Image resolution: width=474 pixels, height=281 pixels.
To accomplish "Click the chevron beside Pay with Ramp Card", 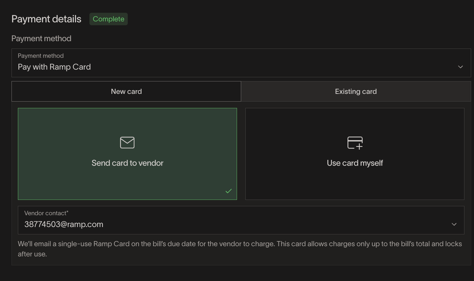I will coord(460,67).
